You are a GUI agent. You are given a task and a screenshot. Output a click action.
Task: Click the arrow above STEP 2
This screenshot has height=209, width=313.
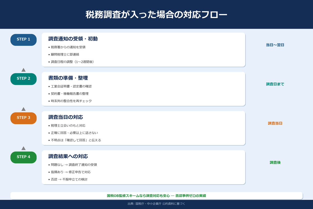point(23,69)
